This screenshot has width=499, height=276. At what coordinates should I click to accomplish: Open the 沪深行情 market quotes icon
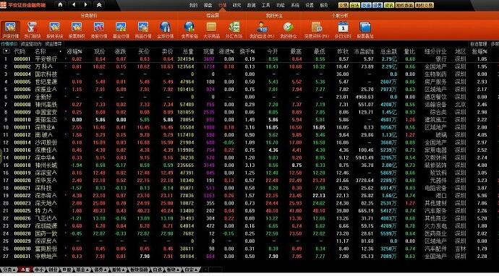click(11, 30)
